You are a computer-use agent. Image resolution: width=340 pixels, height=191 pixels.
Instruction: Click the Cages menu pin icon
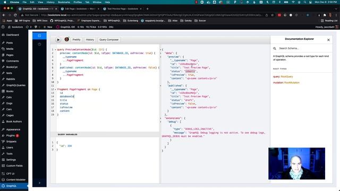point(3,116)
